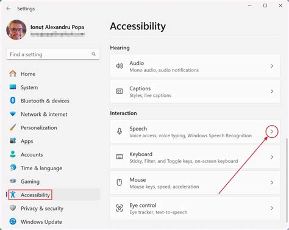Open the Mouse title text

tap(138, 180)
